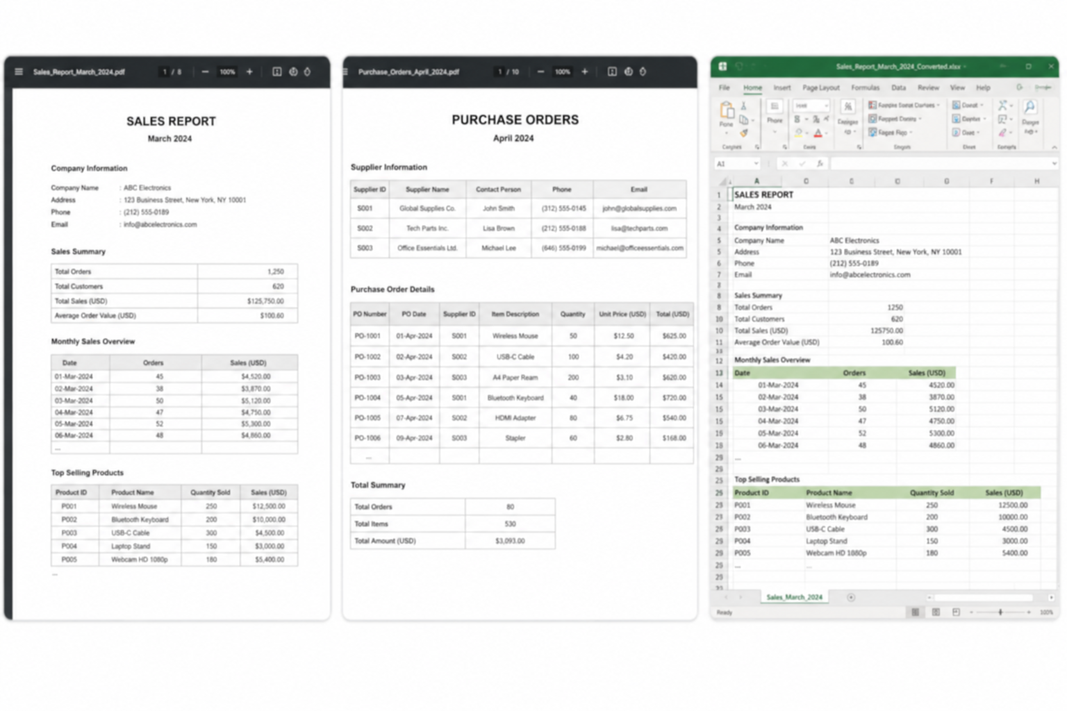
Task: Open the fill color dropdown arrow
Action: tap(807, 133)
